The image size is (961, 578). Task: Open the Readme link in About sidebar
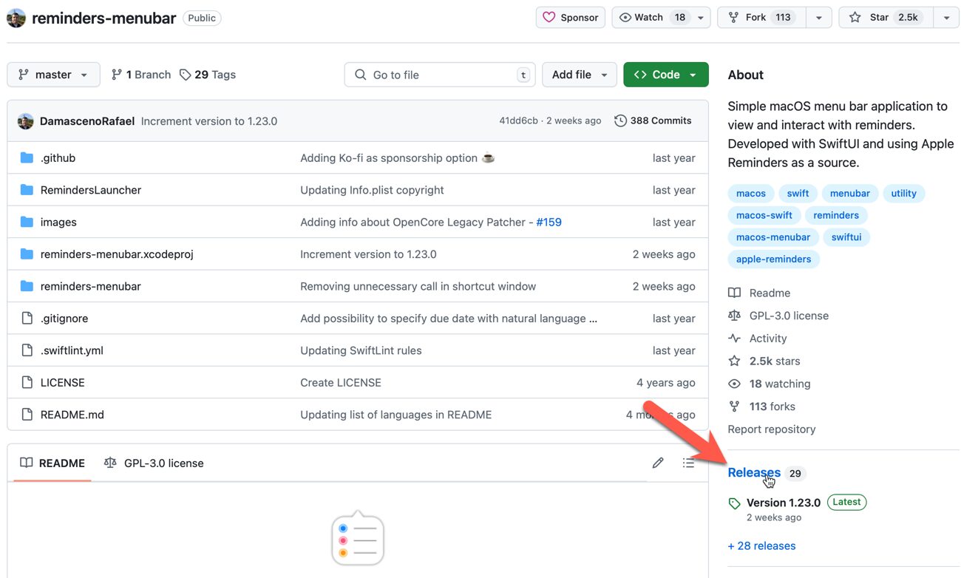tap(759, 293)
